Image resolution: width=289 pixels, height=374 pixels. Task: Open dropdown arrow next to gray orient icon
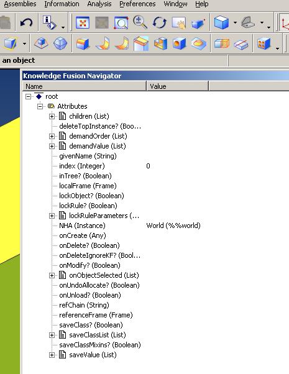coord(262,22)
